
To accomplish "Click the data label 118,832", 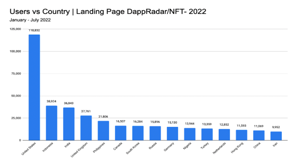I will tap(34, 30).
